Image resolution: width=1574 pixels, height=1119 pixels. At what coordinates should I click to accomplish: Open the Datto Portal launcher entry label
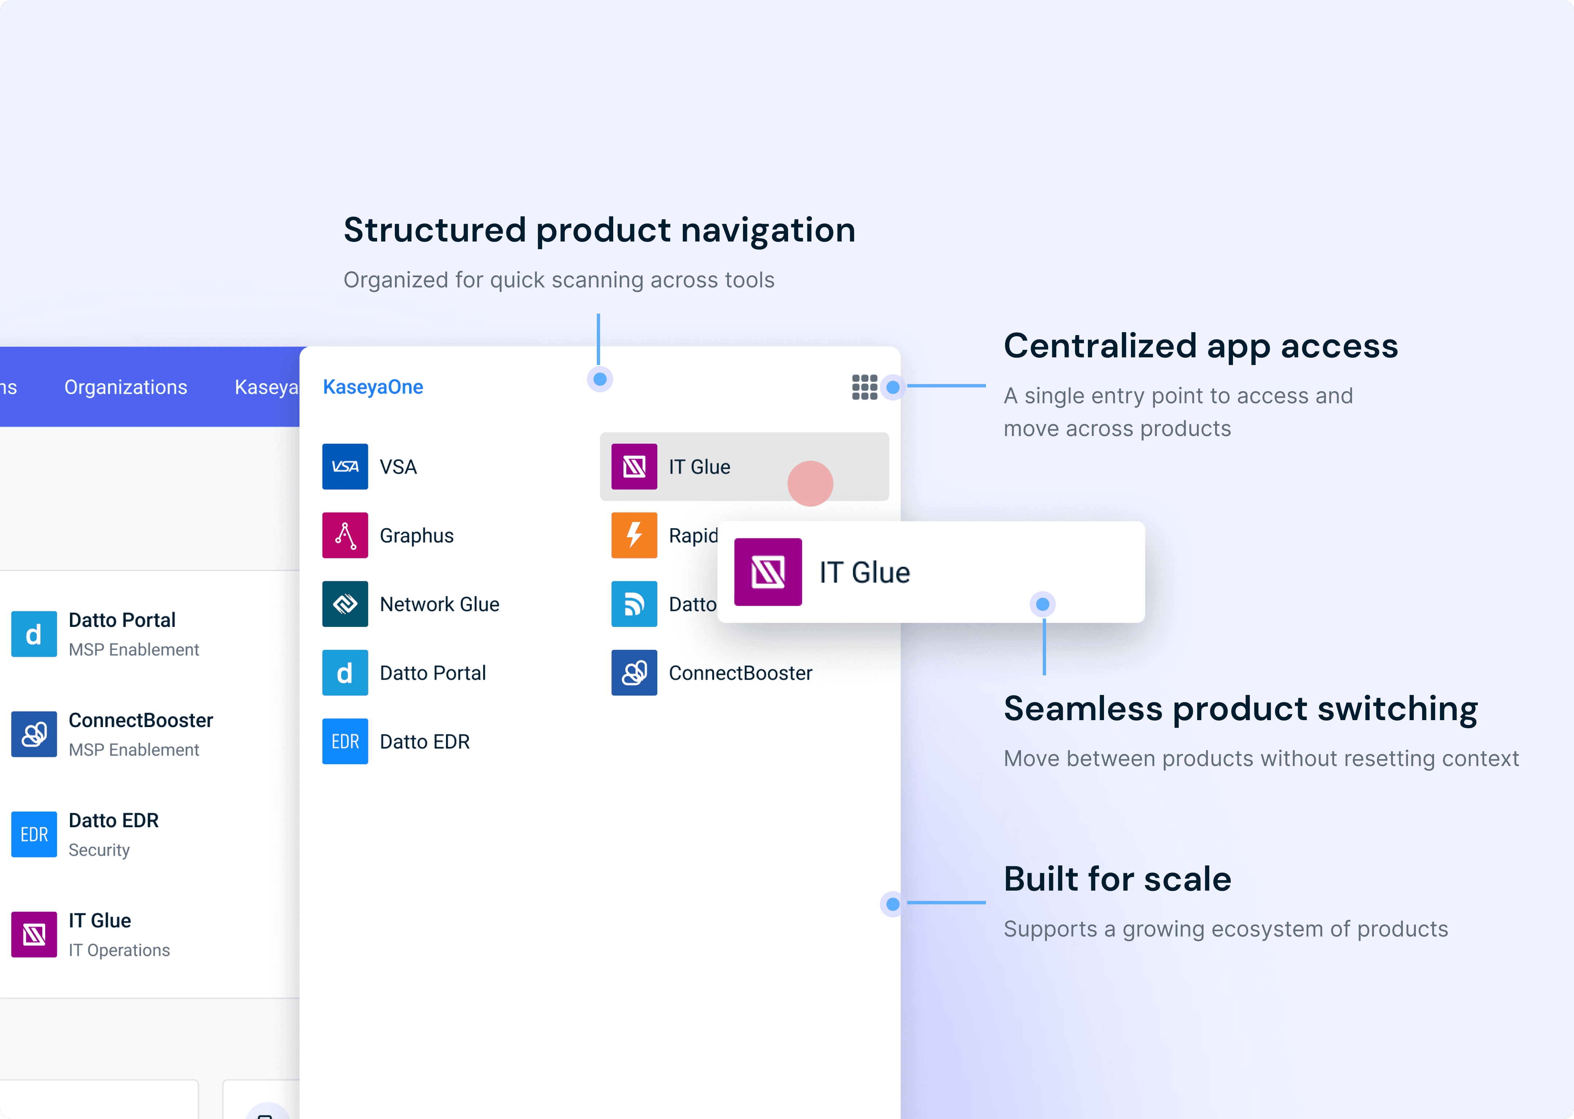tap(433, 672)
